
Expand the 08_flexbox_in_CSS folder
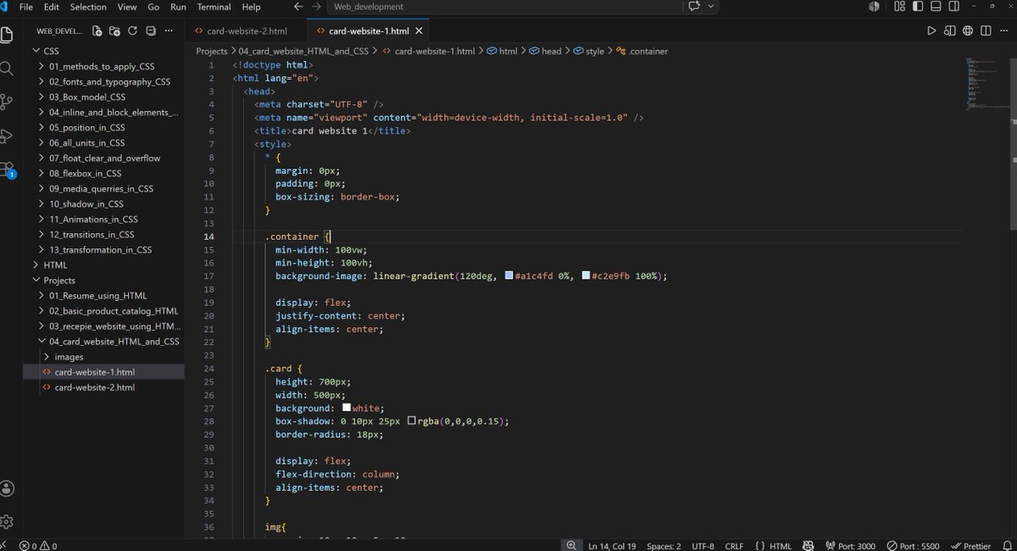pos(103,173)
